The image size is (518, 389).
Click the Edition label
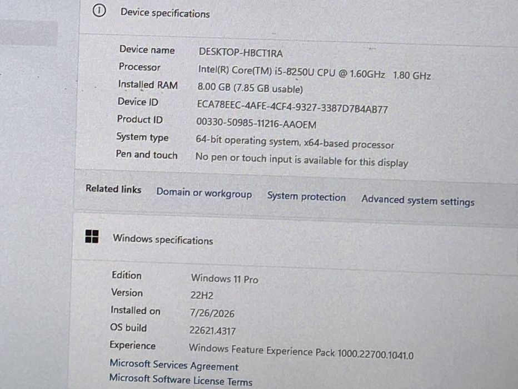(x=127, y=275)
